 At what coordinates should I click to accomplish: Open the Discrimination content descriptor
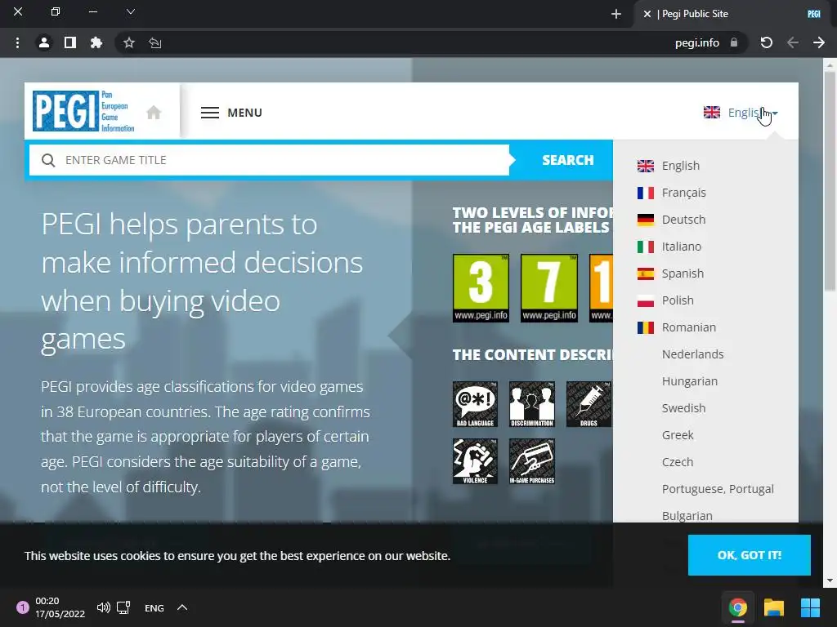point(531,404)
